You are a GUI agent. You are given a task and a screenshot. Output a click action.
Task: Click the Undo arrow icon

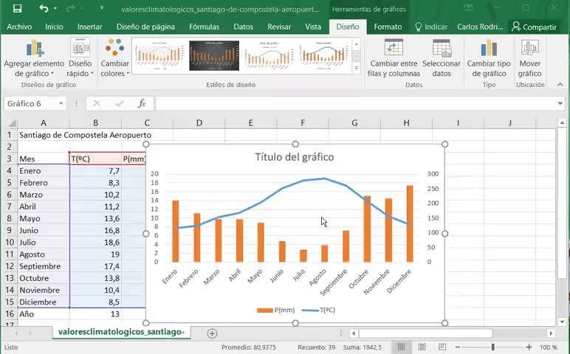[44, 9]
